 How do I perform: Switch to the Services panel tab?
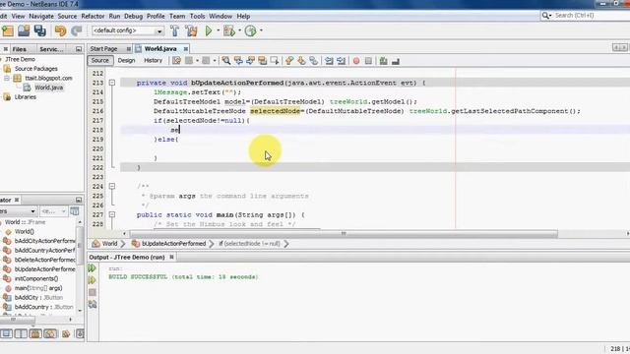click(x=51, y=49)
